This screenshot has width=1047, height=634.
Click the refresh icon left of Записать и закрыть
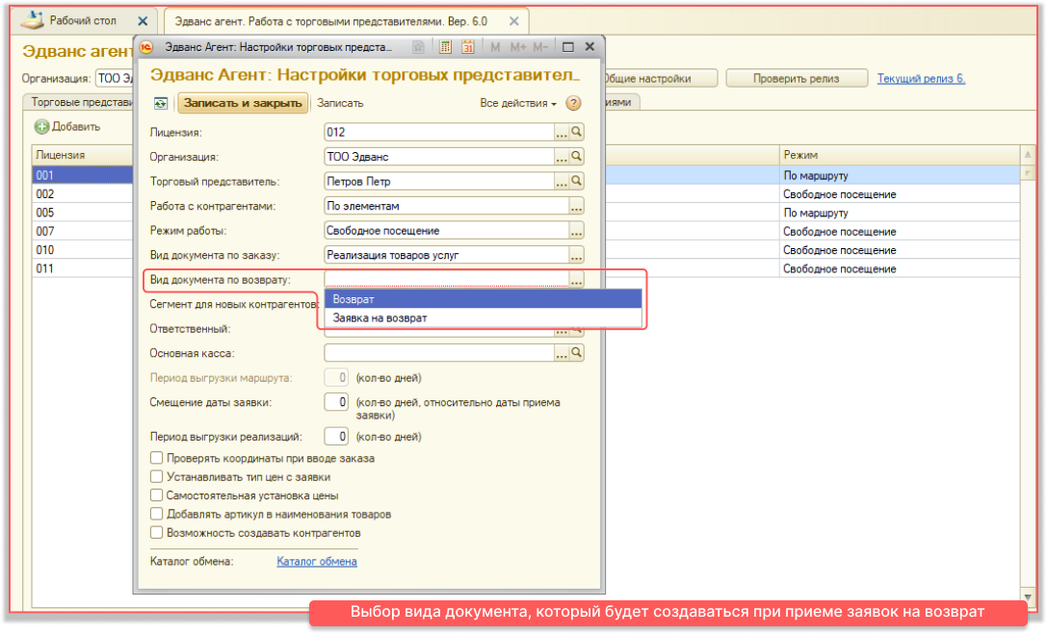pyautogui.click(x=160, y=103)
